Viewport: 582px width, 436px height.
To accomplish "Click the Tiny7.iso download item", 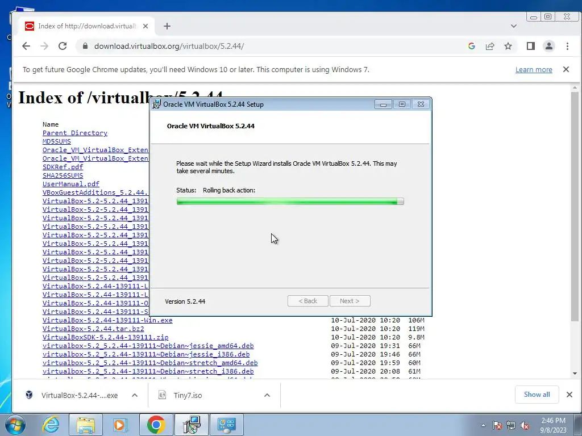I will point(214,395).
